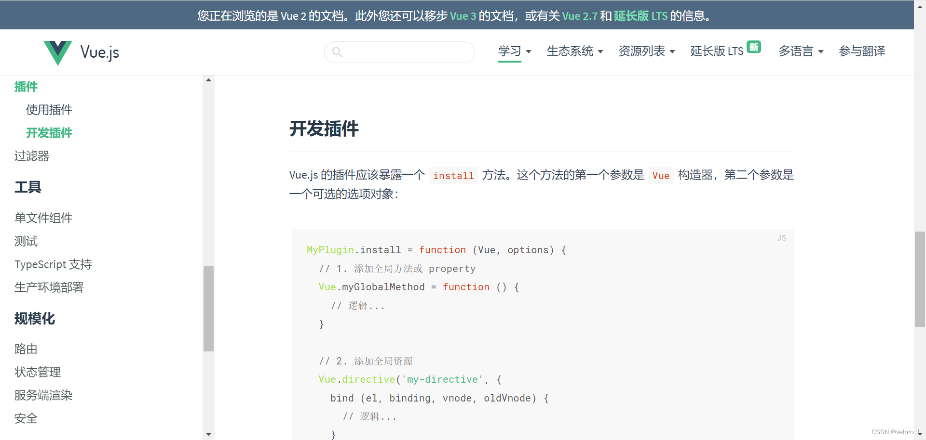Click the Vue.myGlobalMethod code line
The width and height of the screenshot is (926, 440).
pos(419,287)
